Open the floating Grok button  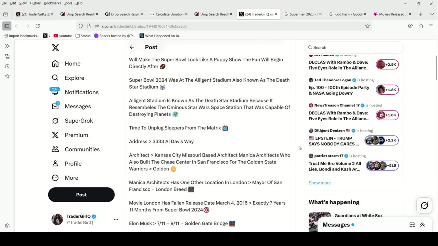(x=424, y=205)
